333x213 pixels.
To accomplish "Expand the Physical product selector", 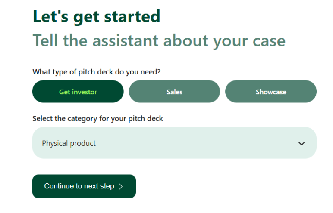I will [174, 142].
